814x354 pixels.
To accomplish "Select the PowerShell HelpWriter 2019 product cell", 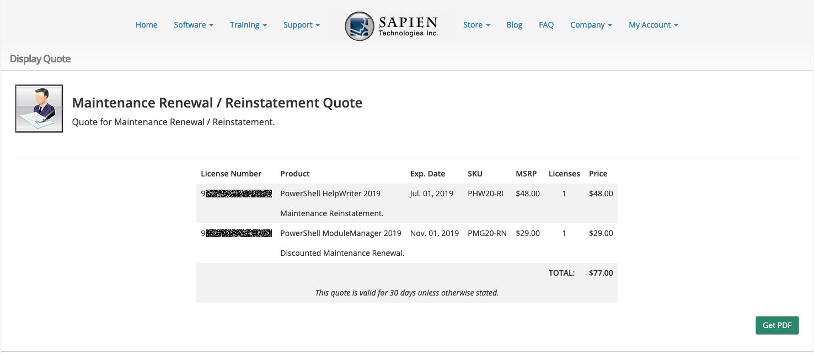I will click(x=330, y=194).
